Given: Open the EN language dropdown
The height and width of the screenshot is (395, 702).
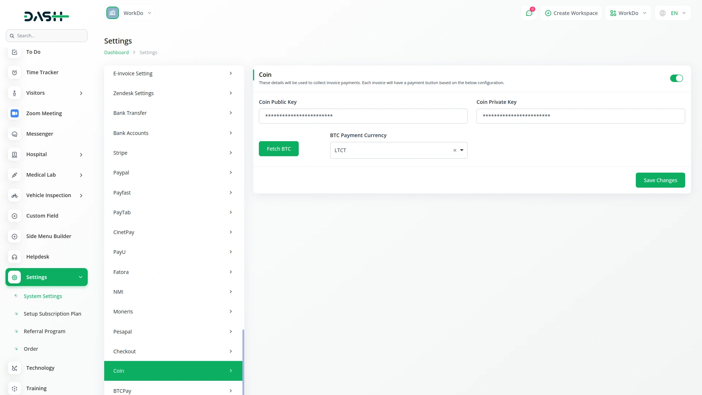Looking at the screenshot, I should tap(673, 13).
